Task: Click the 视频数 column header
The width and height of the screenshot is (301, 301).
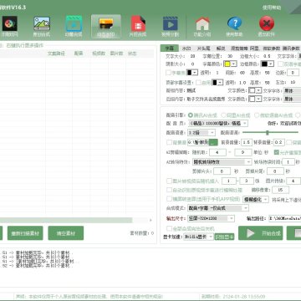Action: 99,54
